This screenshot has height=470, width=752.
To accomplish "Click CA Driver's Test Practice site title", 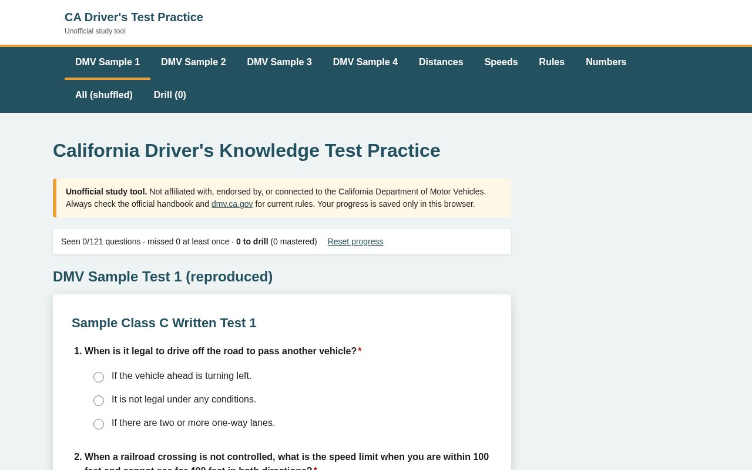I will (x=134, y=17).
